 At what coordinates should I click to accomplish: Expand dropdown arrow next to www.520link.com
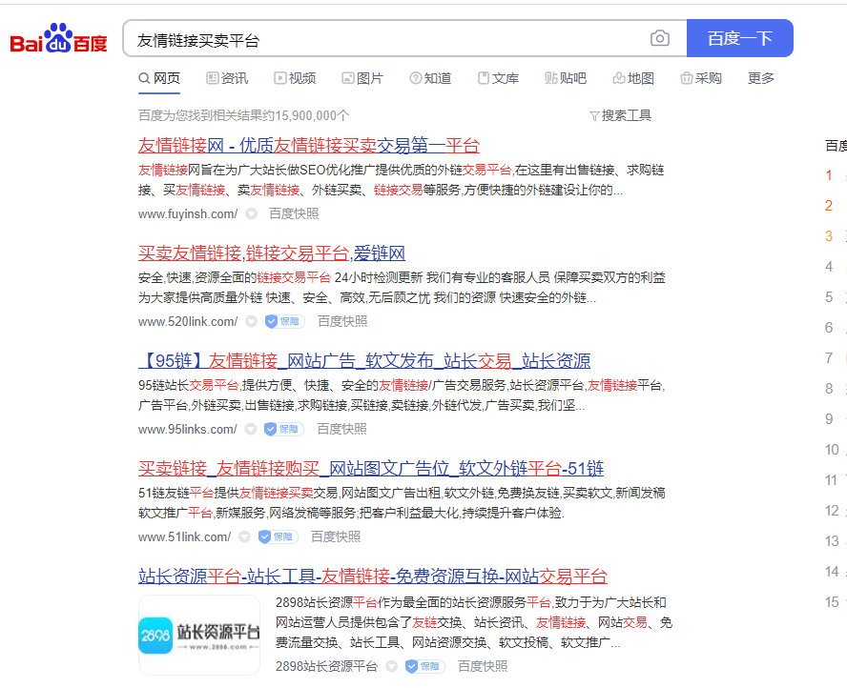[x=251, y=321]
